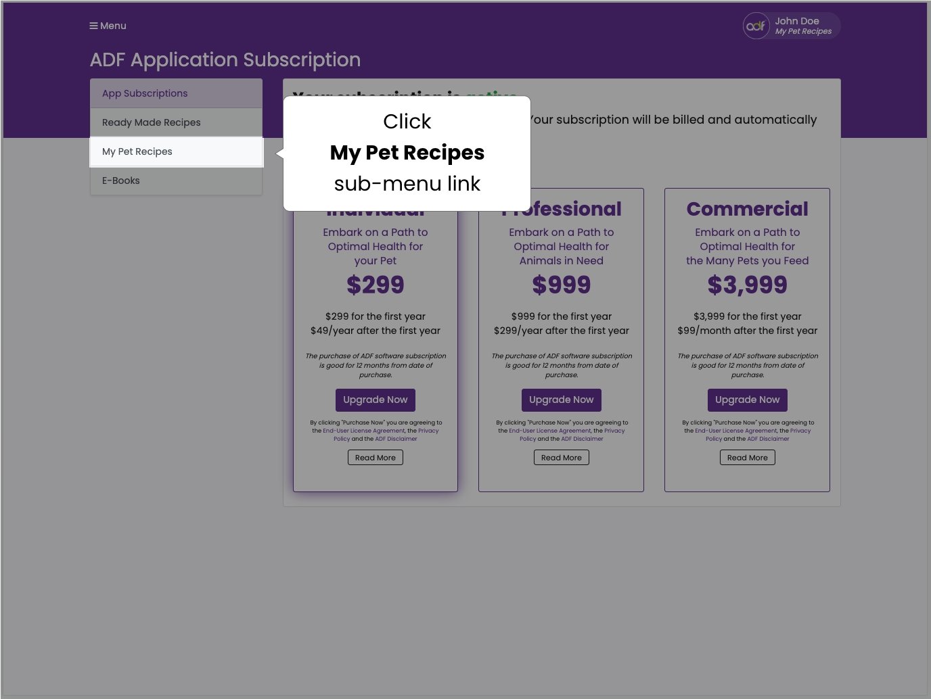This screenshot has height=699, width=931.
Task: Open the ADF Disclaimer link on Commercial plan
Action: 768,439
